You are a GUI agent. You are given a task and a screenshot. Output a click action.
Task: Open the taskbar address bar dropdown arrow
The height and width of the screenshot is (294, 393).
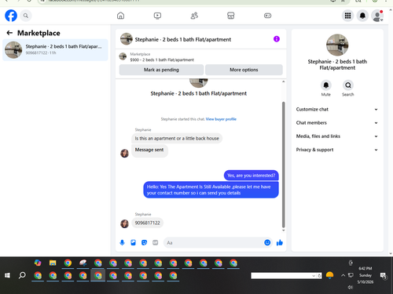[314, 276]
